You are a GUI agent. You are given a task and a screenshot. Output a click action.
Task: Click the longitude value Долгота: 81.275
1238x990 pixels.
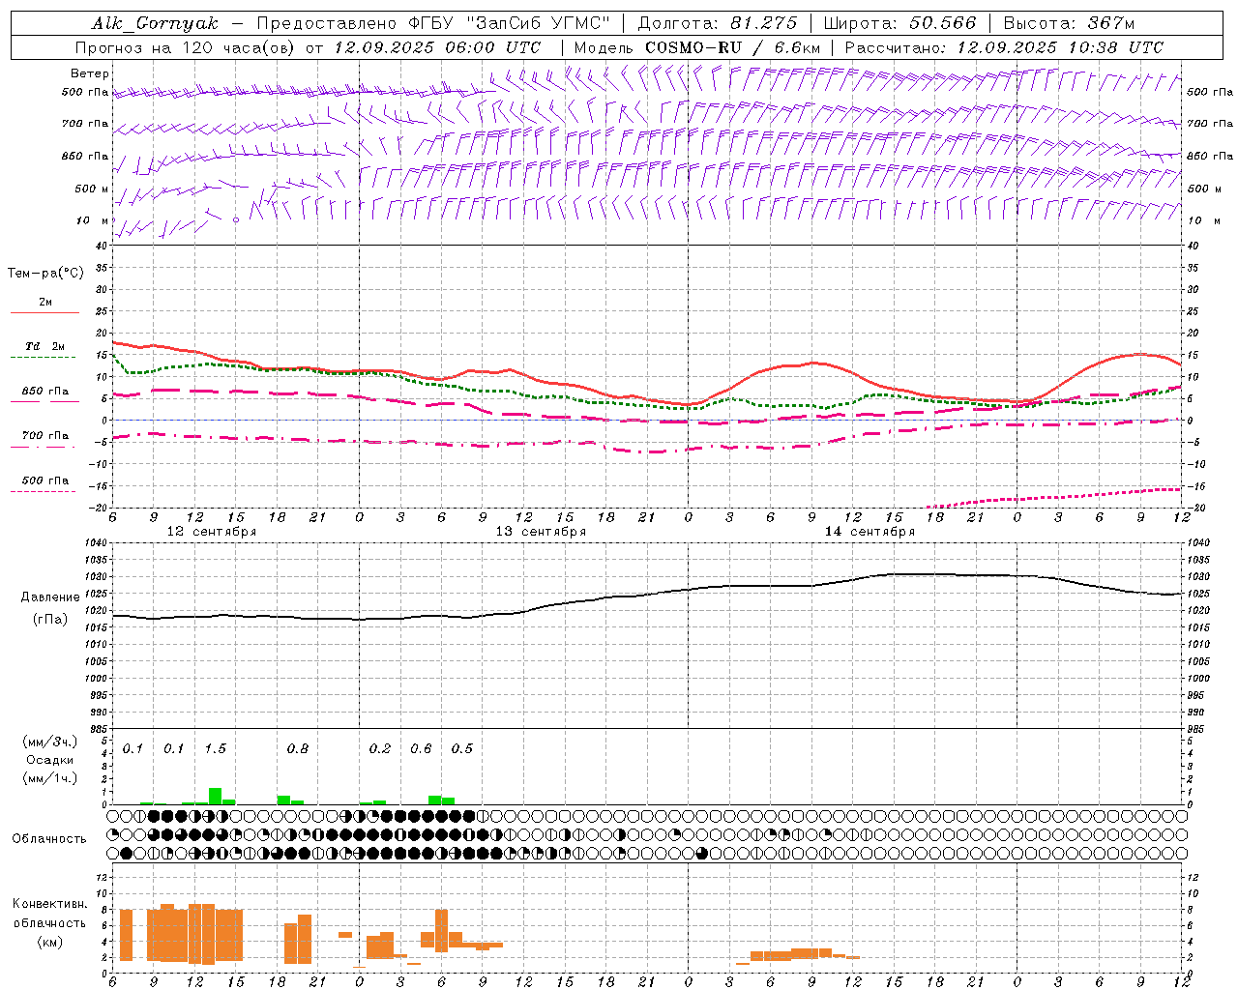click(x=718, y=23)
